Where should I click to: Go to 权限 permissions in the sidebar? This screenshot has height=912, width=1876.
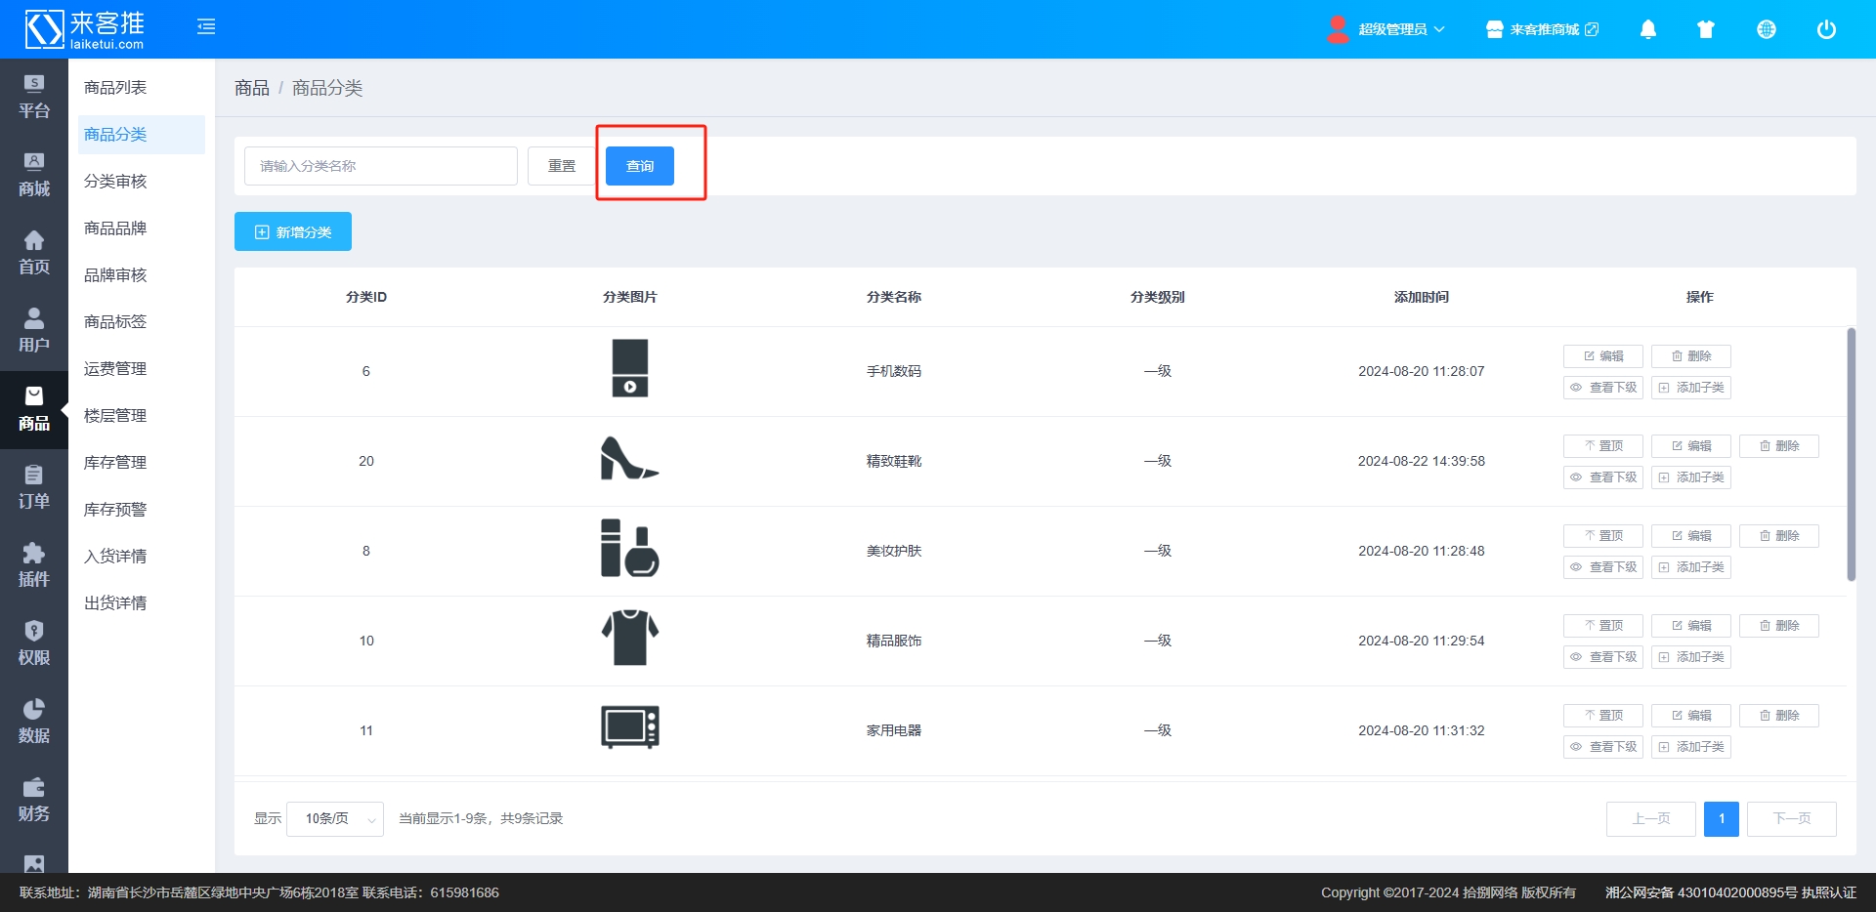click(x=34, y=643)
